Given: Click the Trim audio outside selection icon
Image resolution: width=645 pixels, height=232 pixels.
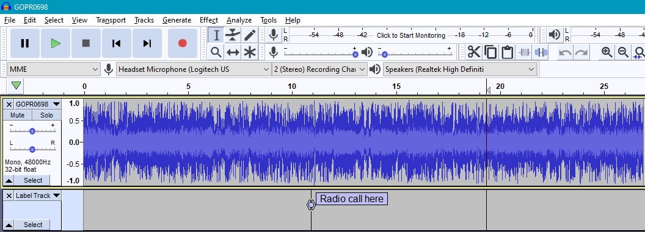Looking at the screenshot, I should click(524, 52).
